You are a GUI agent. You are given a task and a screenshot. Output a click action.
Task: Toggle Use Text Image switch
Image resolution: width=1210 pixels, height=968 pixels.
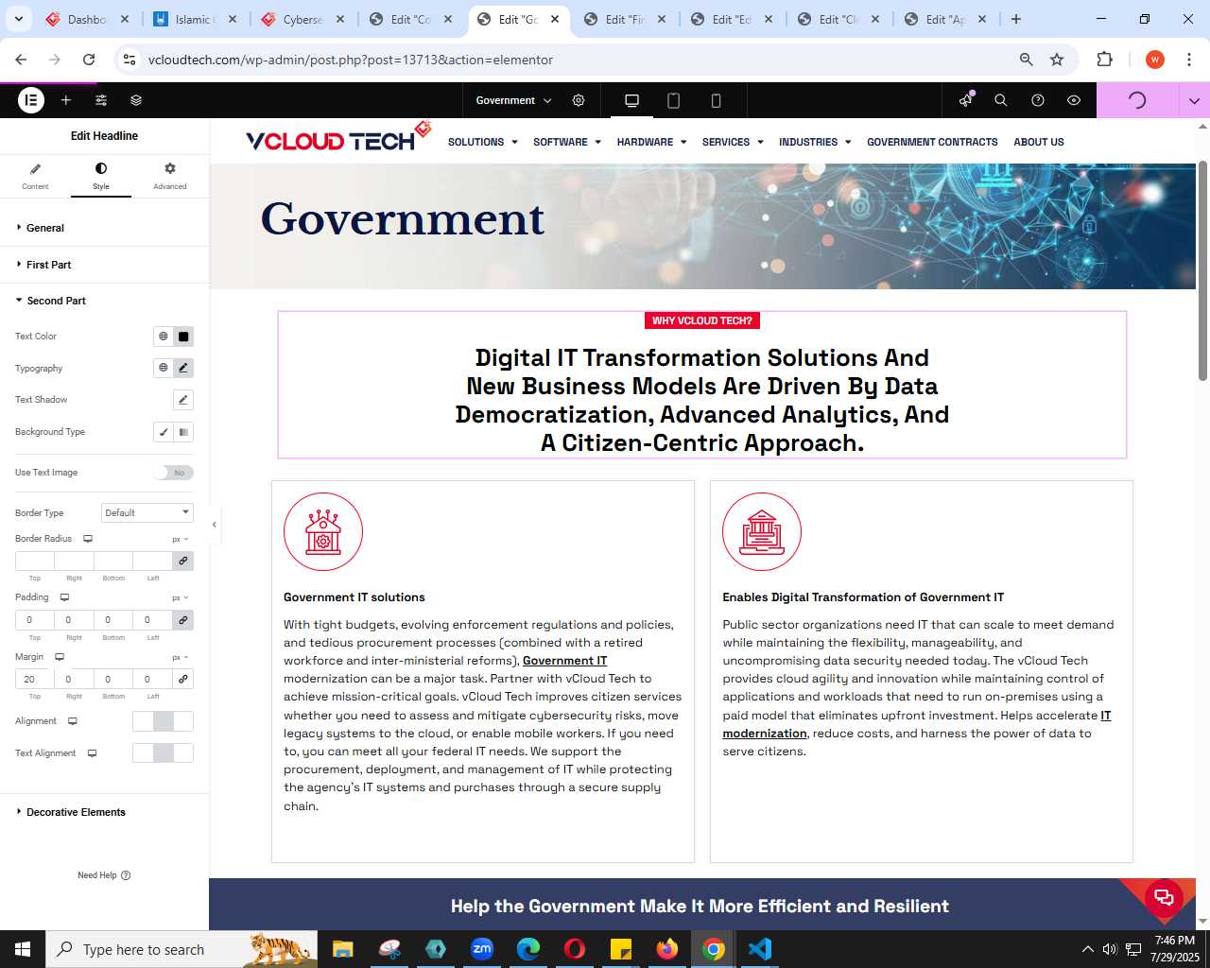point(175,473)
